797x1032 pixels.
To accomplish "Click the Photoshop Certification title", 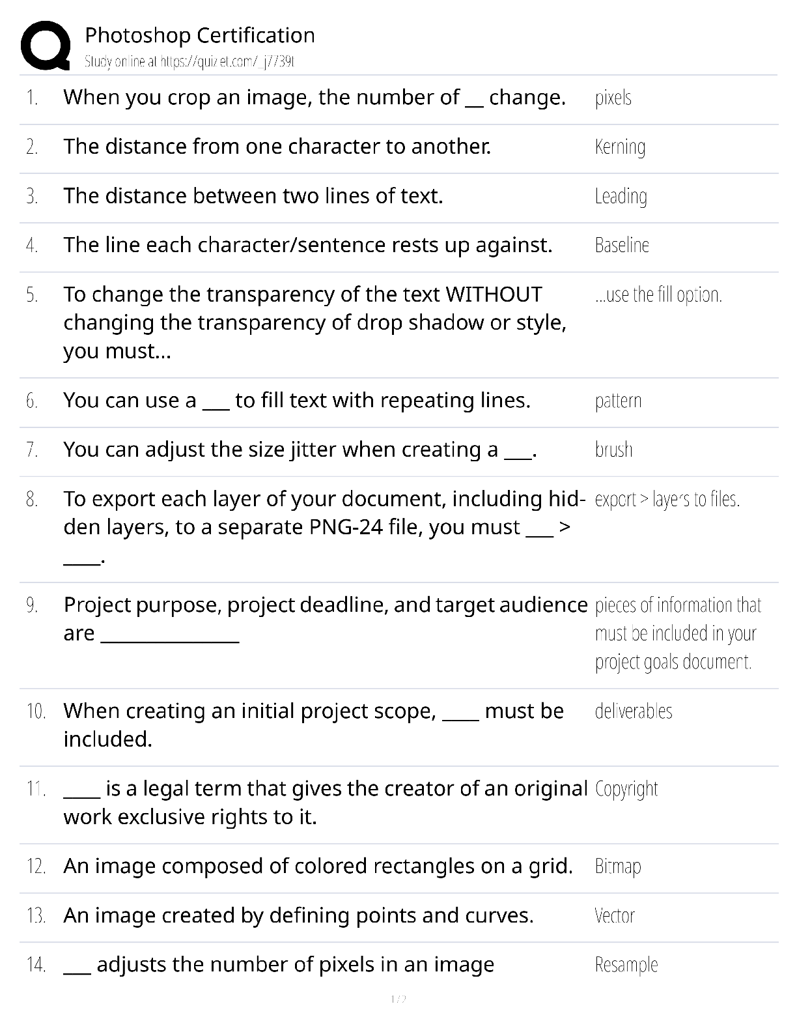I will click(x=200, y=35).
